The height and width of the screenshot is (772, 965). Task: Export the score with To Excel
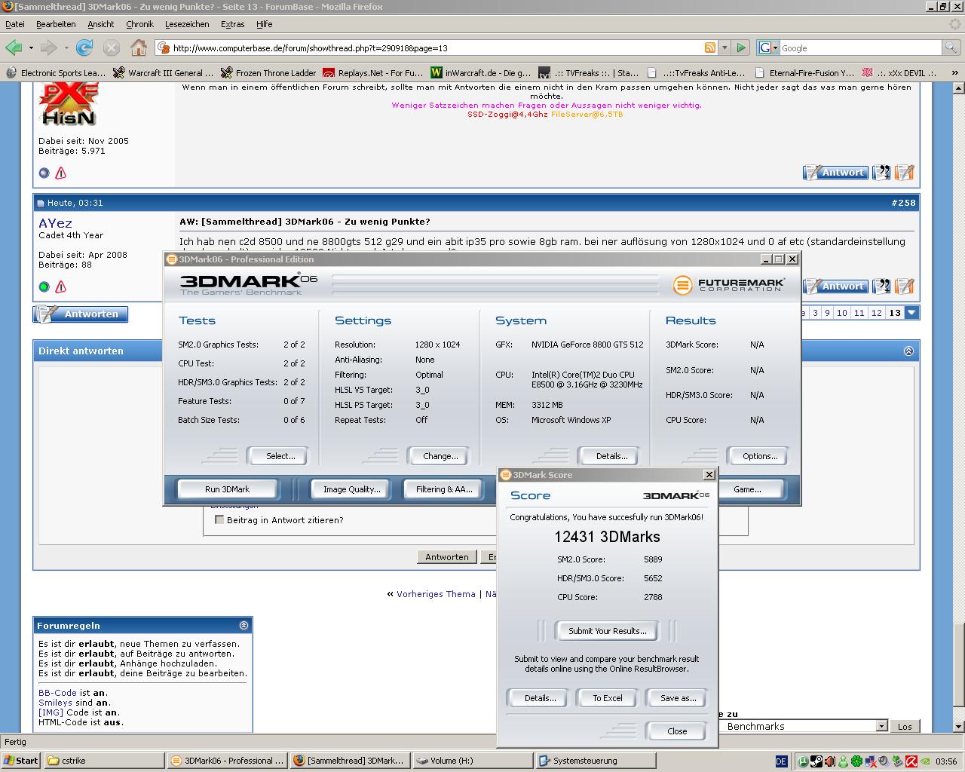(607, 698)
